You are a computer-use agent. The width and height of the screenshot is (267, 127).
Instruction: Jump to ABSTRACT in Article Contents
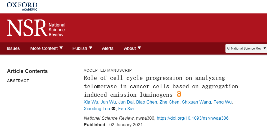tap(18, 81)
